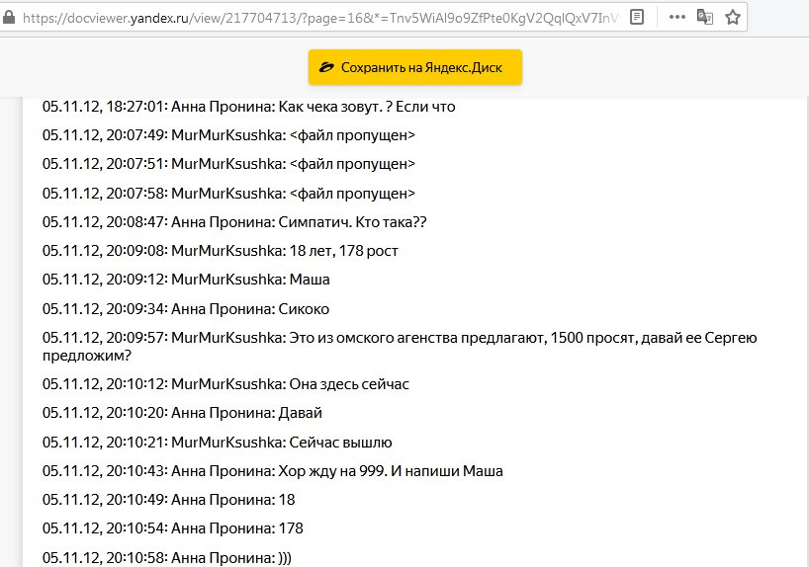809x567 pixels.
Task: Click the docviewer.yandex.ru address field
Action: [x=319, y=18]
